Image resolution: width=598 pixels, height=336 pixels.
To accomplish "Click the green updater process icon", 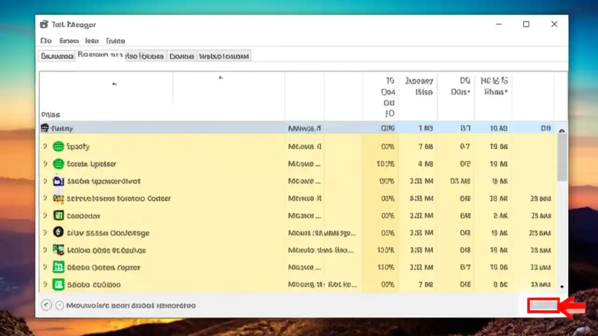I will pyautogui.click(x=58, y=164).
